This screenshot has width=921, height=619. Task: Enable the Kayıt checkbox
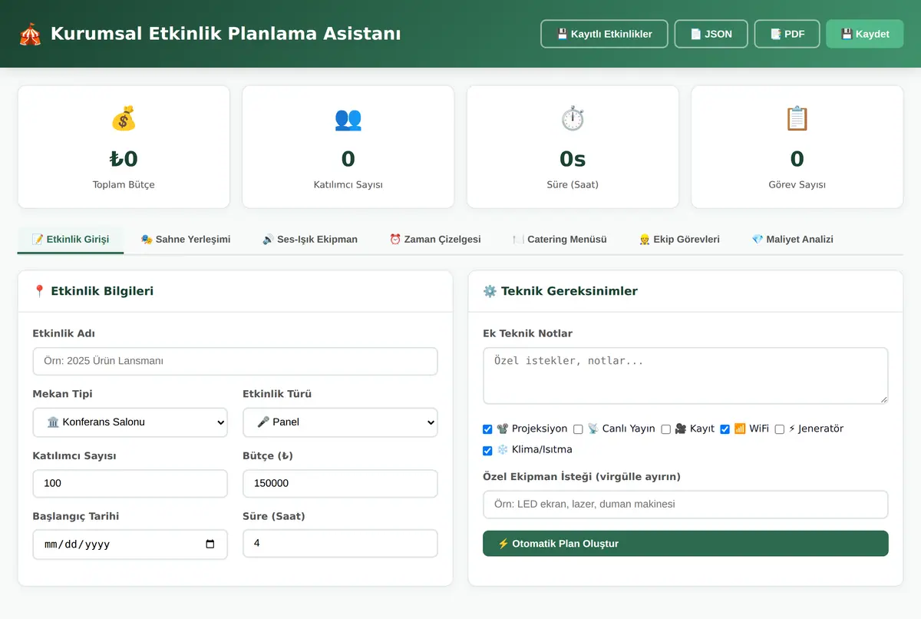pos(666,429)
